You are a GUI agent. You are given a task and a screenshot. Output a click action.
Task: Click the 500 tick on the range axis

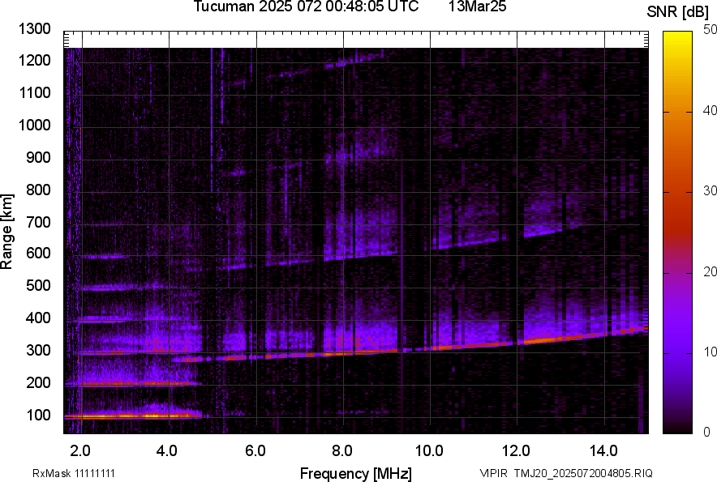coord(40,286)
